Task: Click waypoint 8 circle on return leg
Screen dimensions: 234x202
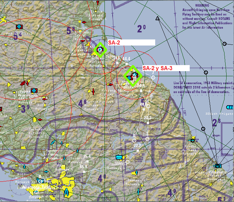Action: pos(134,141)
